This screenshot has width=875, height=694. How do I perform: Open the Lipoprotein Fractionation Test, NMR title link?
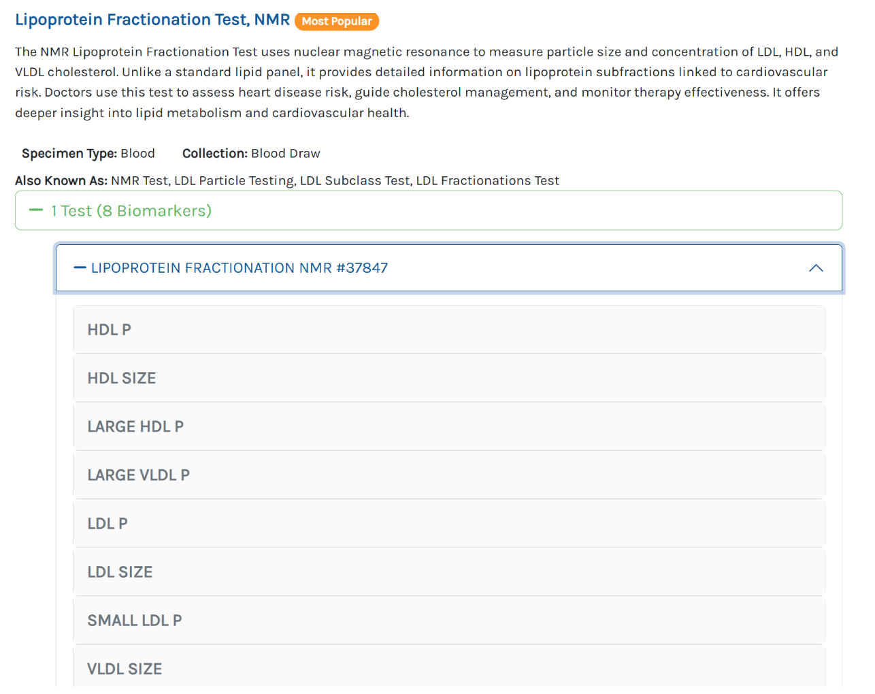click(152, 20)
